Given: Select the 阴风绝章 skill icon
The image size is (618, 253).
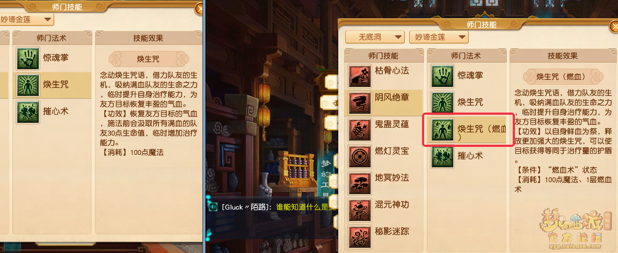Looking at the screenshot, I should 359,103.
